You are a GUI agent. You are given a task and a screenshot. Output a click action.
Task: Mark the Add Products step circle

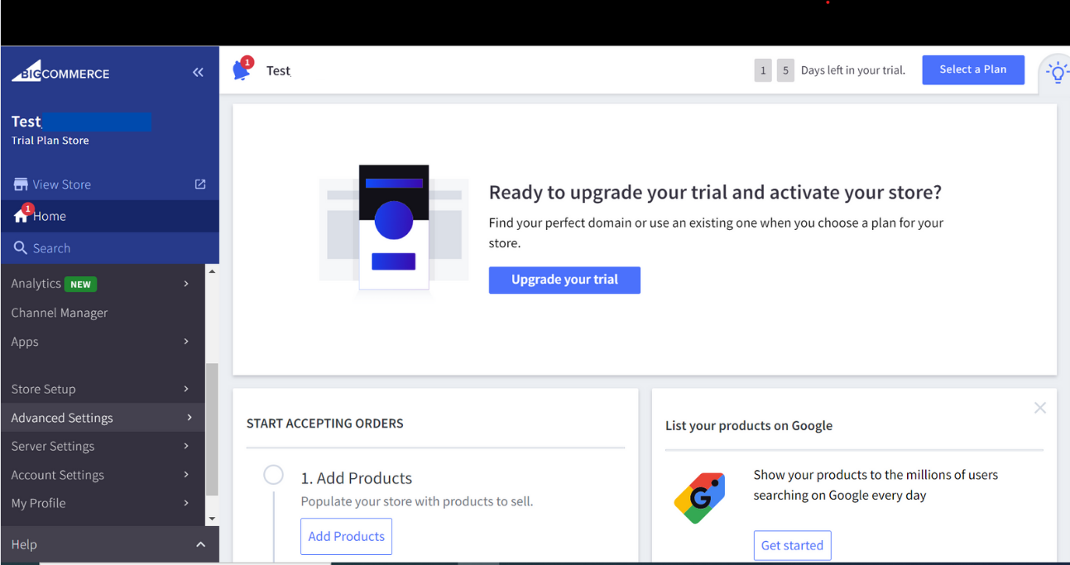click(x=273, y=475)
